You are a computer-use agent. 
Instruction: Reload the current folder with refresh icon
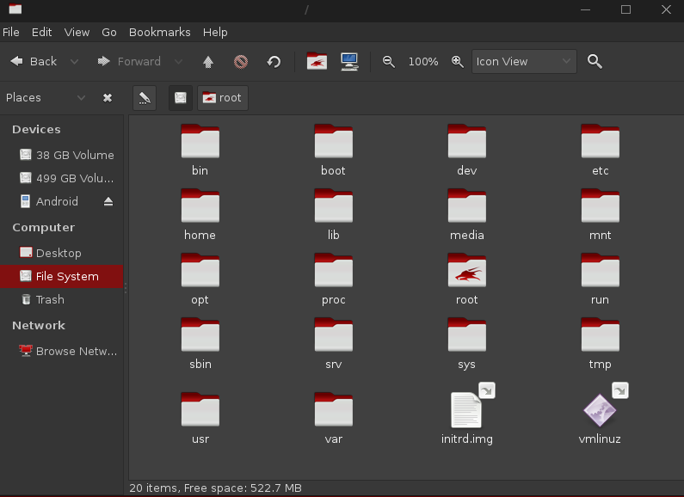274,62
